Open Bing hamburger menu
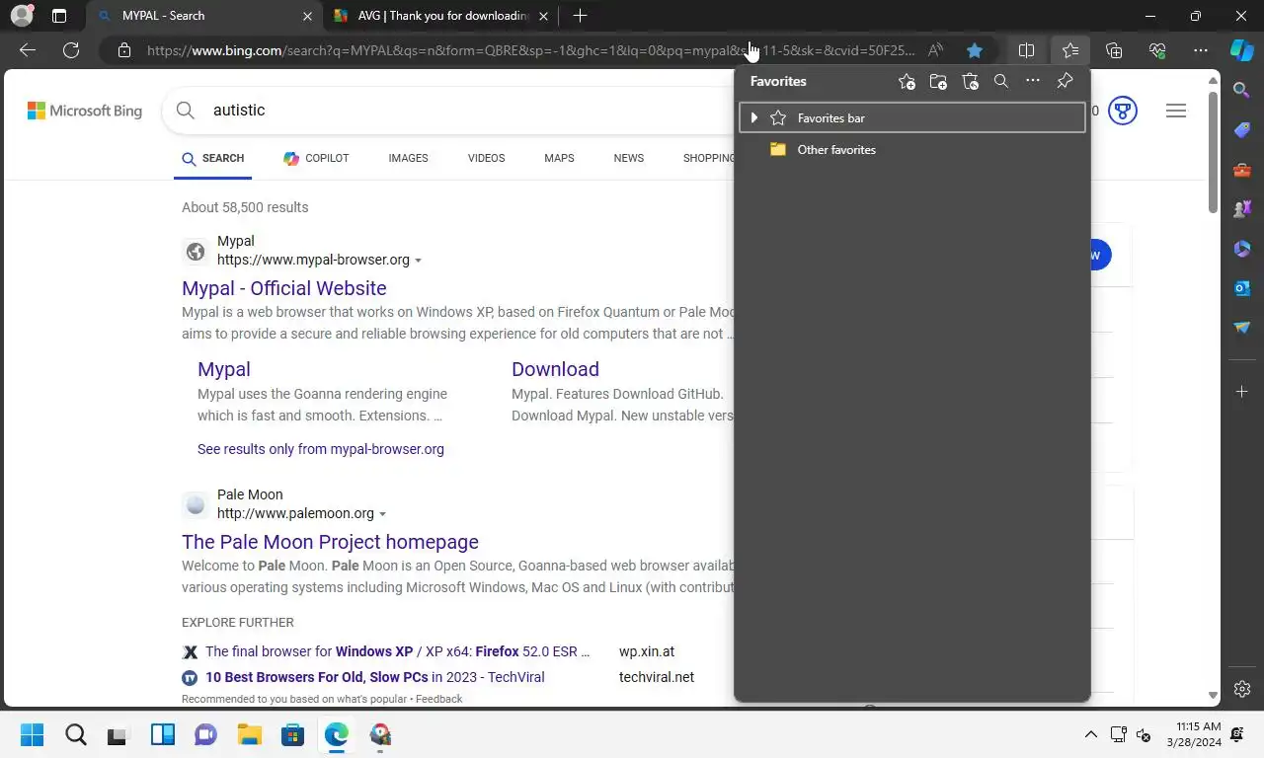 point(1175,111)
